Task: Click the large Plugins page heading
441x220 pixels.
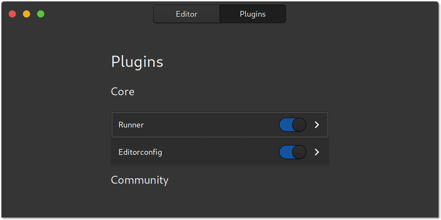Action: pos(137,62)
